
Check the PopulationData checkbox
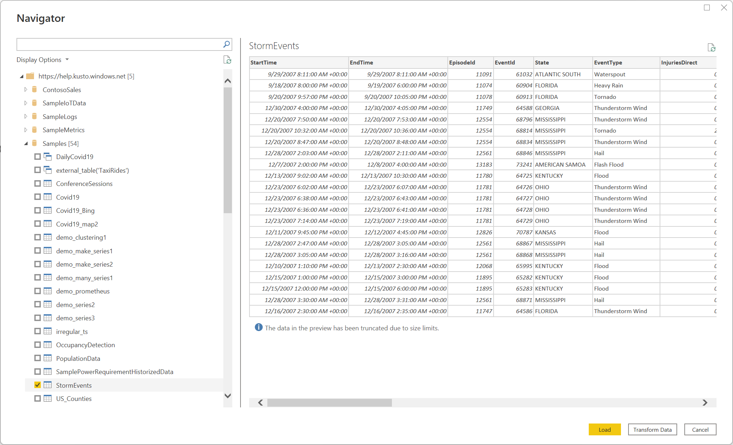[38, 358]
